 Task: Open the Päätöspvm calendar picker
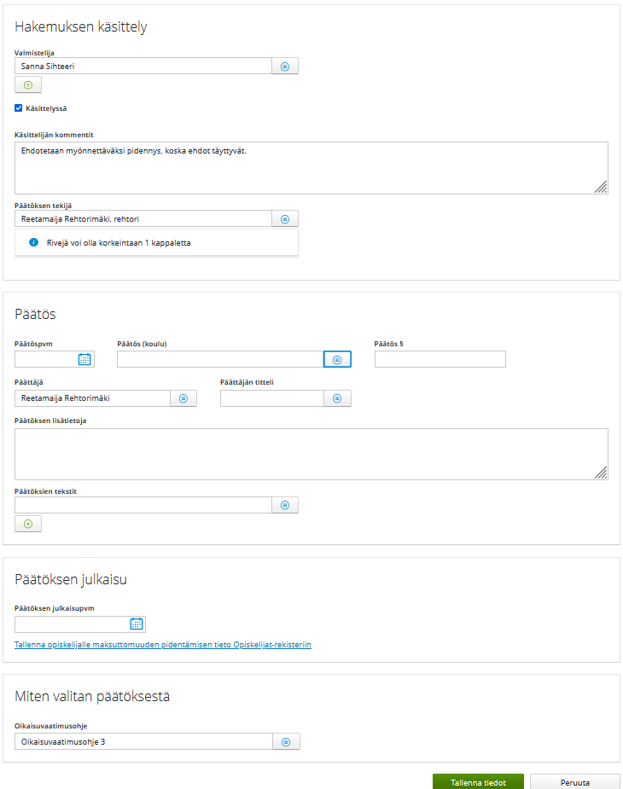[84, 359]
